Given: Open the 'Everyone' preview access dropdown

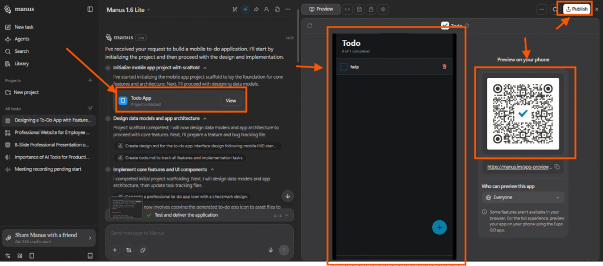Looking at the screenshot, I should [x=523, y=197].
